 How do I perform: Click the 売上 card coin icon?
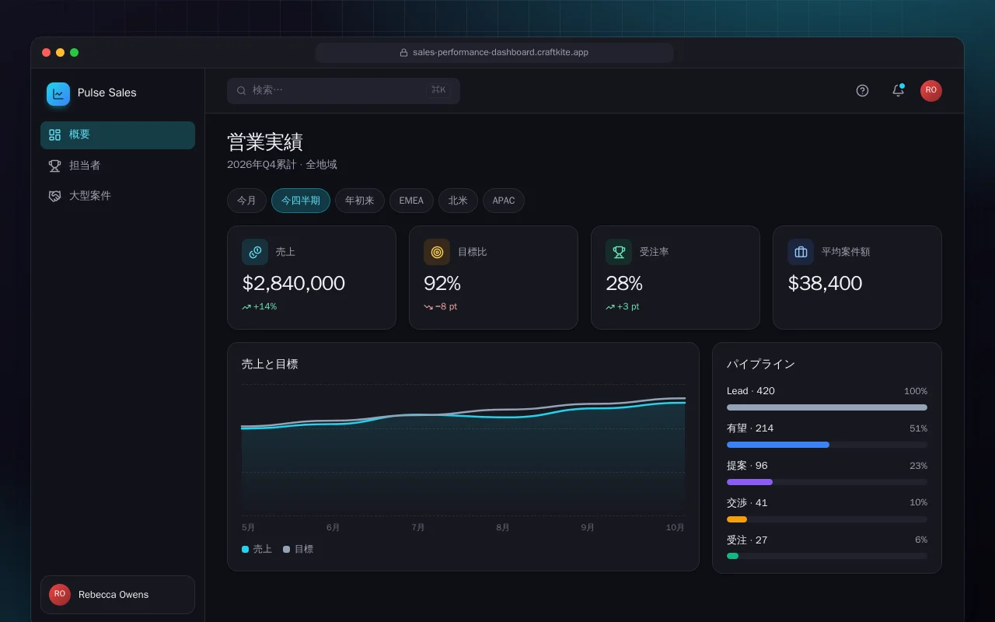255,252
